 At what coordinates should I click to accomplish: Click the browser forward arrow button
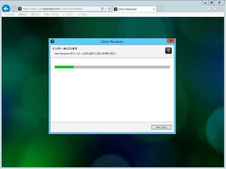[14, 9]
